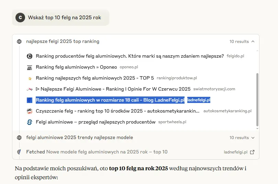The height and width of the screenshot is (184, 278).
Task: Click the star favicon for rankingiproduktow.pl result
Action: 30,78
